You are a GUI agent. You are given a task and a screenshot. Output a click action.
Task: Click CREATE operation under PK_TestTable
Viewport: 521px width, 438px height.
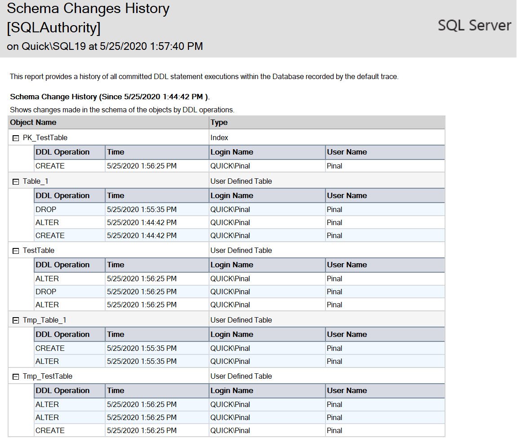(x=50, y=166)
